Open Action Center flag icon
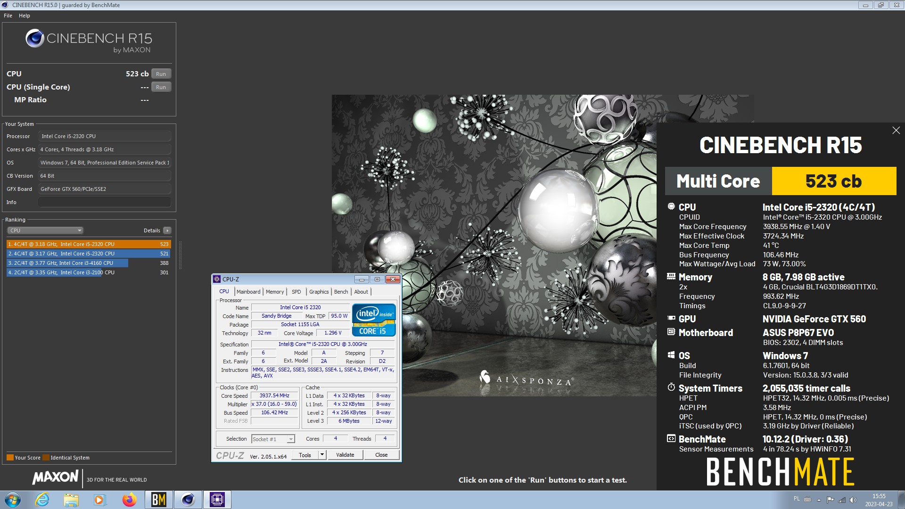Screen dimensions: 905x509 (x=830, y=500)
